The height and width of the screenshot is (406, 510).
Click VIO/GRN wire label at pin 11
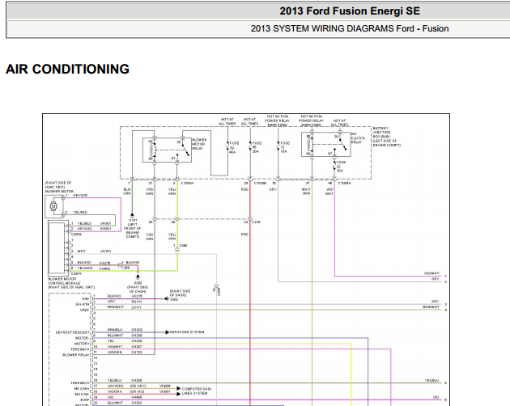pyautogui.click(x=115, y=352)
